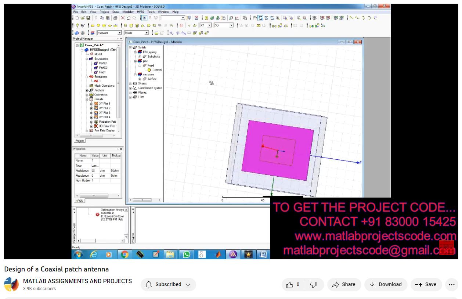Like the video with thumbs up
462x299 pixels.
(x=293, y=284)
